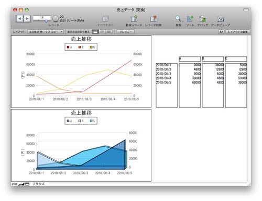This screenshot has height=201, width=262.
Task: Click the yellow C legend swatch in line chart
Action: click(91, 47)
